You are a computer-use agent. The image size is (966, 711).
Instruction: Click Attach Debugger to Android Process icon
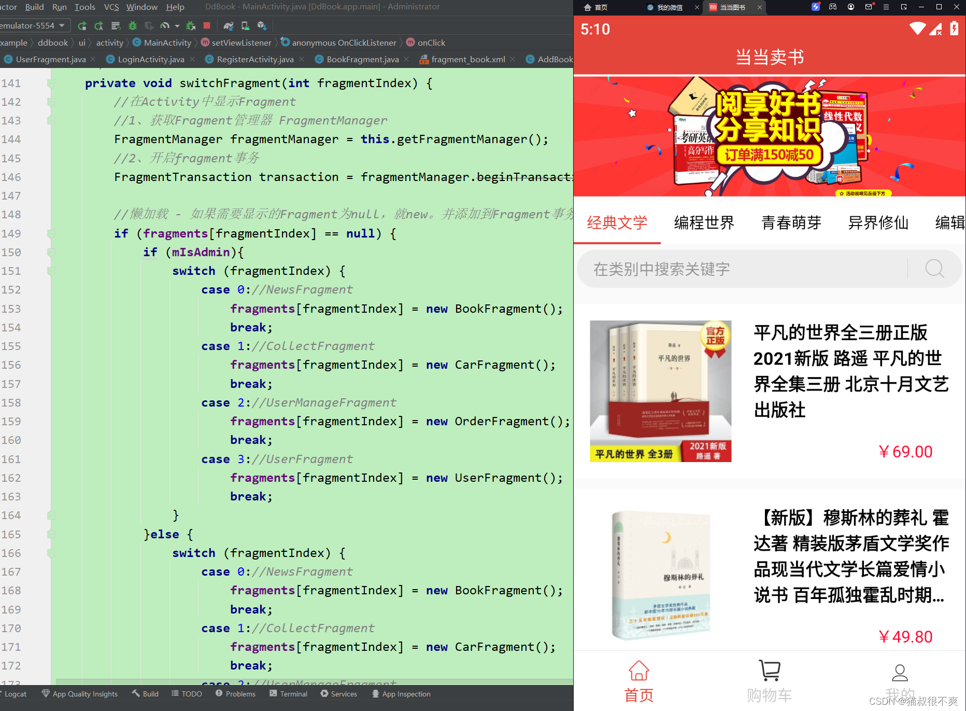coord(191,25)
